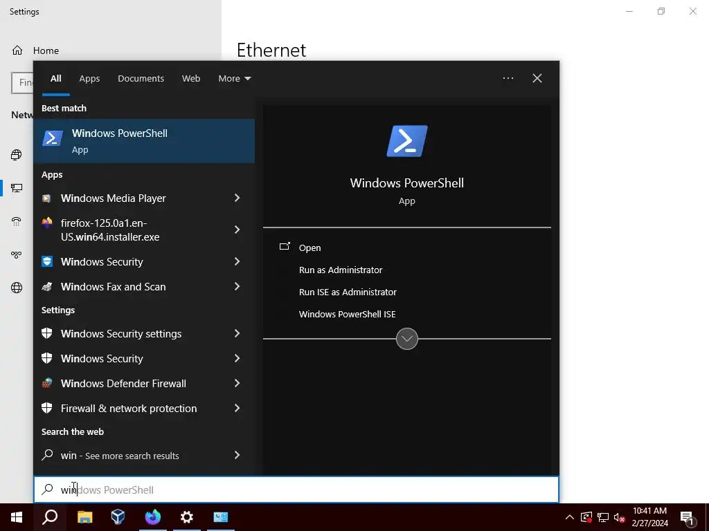
Task: Switch to the All search tab
Action: (x=55, y=79)
